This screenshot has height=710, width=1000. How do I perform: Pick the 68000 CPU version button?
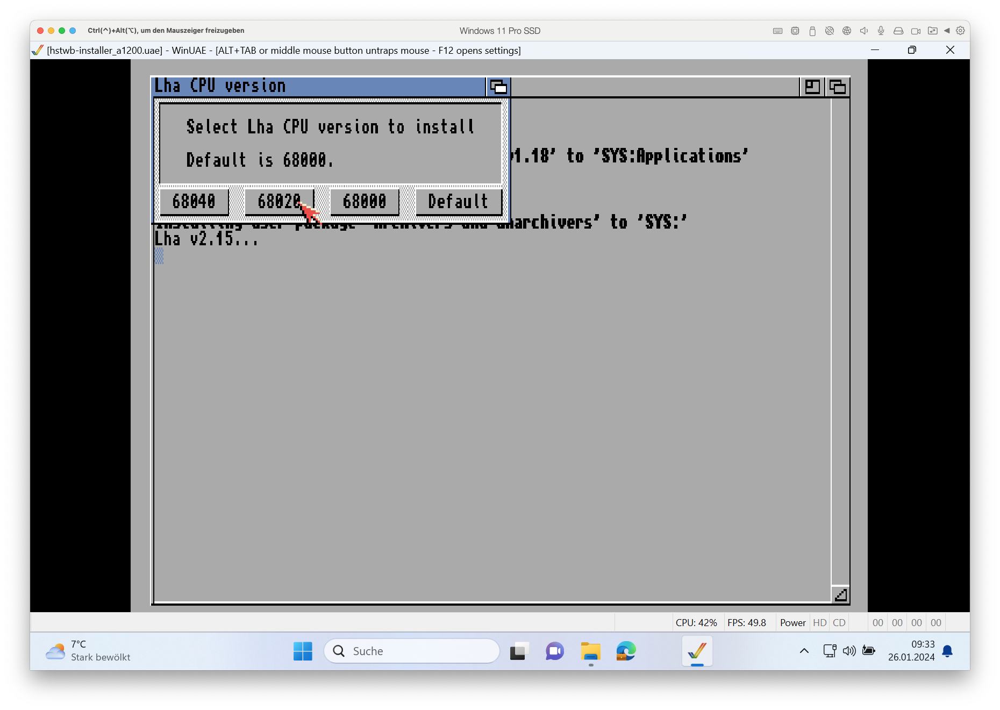[x=365, y=202]
